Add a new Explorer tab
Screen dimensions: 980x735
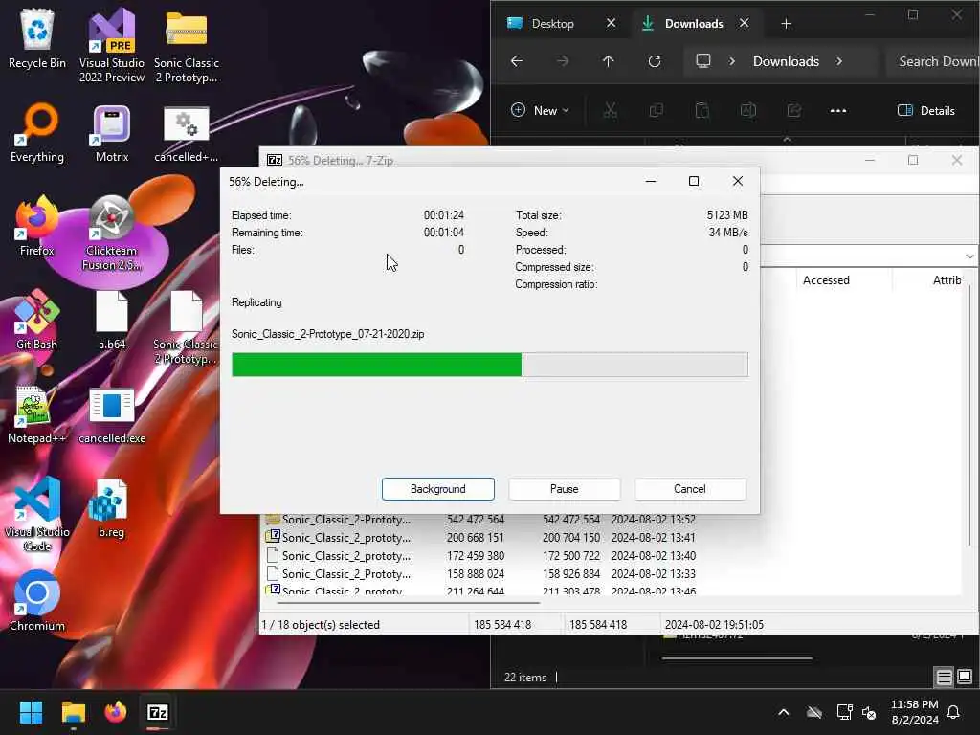(787, 24)
